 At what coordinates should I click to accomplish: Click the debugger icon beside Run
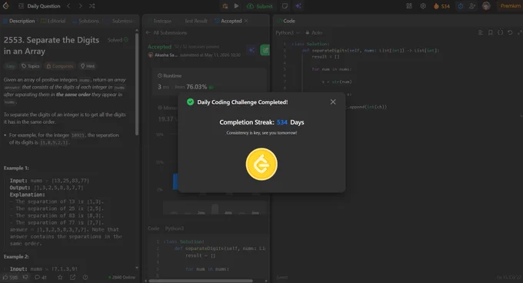[225, 6]
